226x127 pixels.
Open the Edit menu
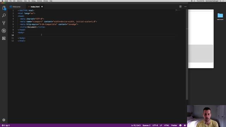point(14,1)
